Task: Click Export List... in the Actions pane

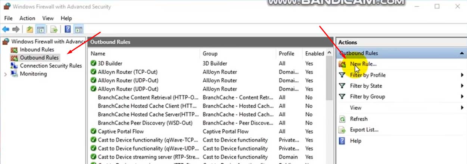Action: point(364,130)
